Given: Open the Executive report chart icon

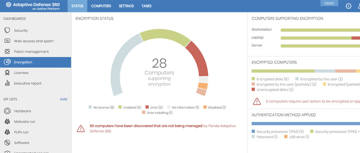Looking at the screenshot, I should pos(7,83).
